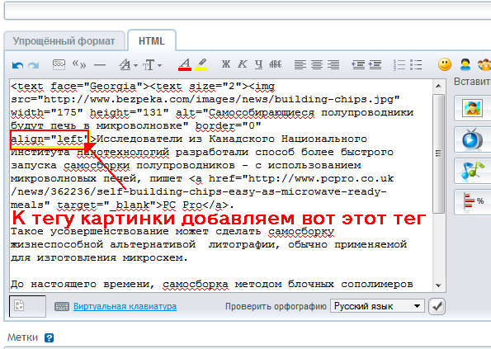
Task: Toggle underline Ч formatting
Action: pyautogui.click(x=258, y=64)
